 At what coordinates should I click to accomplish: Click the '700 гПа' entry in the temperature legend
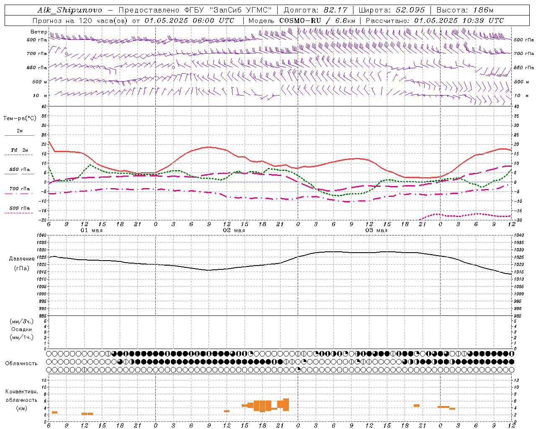[x=19, y=189]
